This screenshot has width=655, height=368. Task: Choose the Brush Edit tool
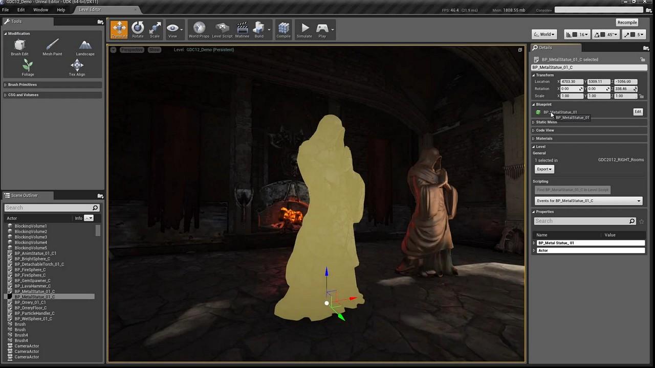click(x=19, y=48)
